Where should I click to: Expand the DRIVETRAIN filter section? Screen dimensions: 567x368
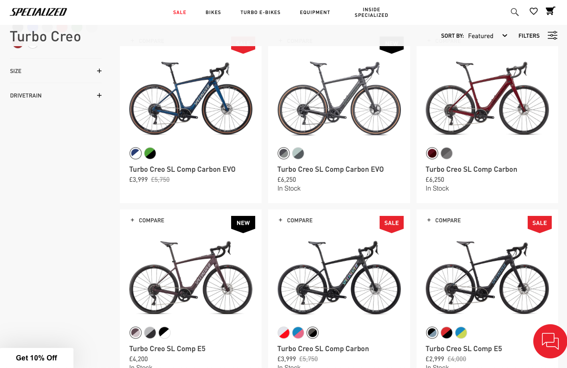pyautogui.click(x=26, y=96)
